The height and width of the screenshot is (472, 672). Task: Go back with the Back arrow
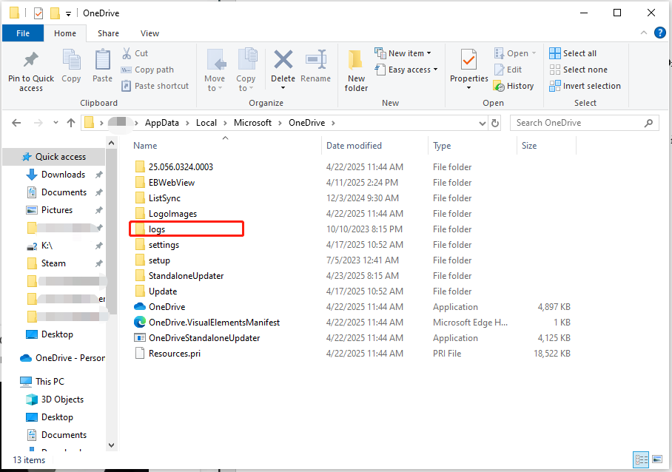pyautogui.click(x=16, y=123)
